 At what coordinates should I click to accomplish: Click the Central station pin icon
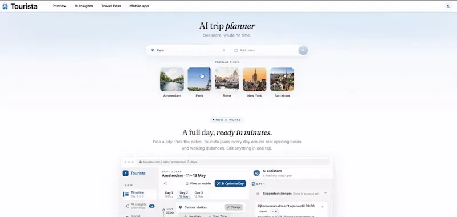(180, 207)
